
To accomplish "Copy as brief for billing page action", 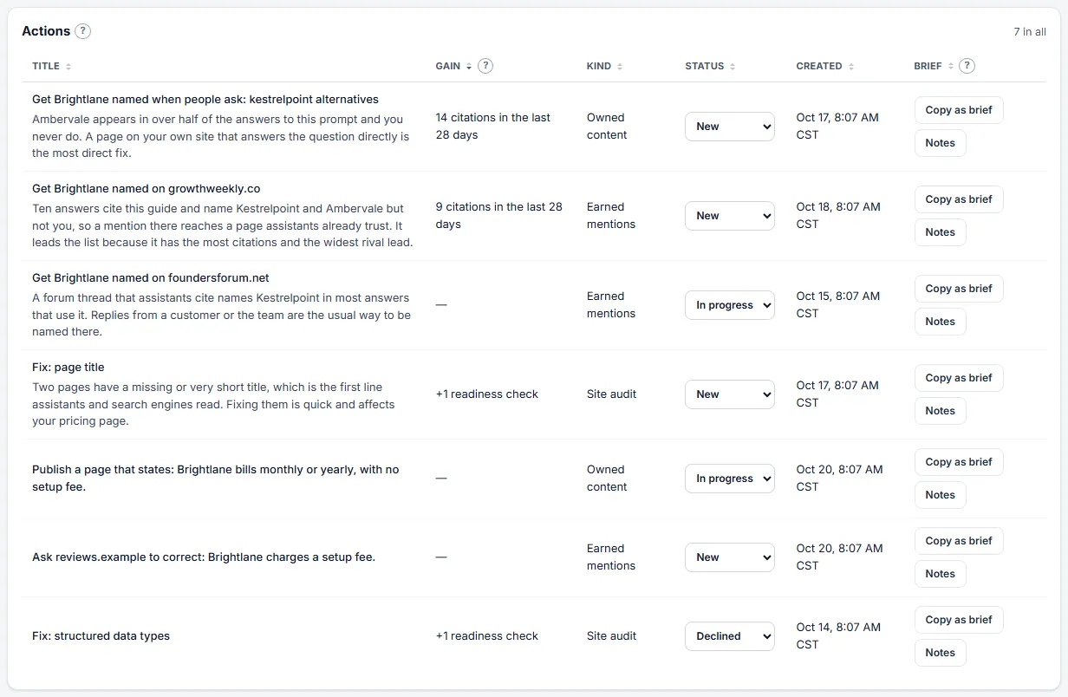I will coord(959,462).
